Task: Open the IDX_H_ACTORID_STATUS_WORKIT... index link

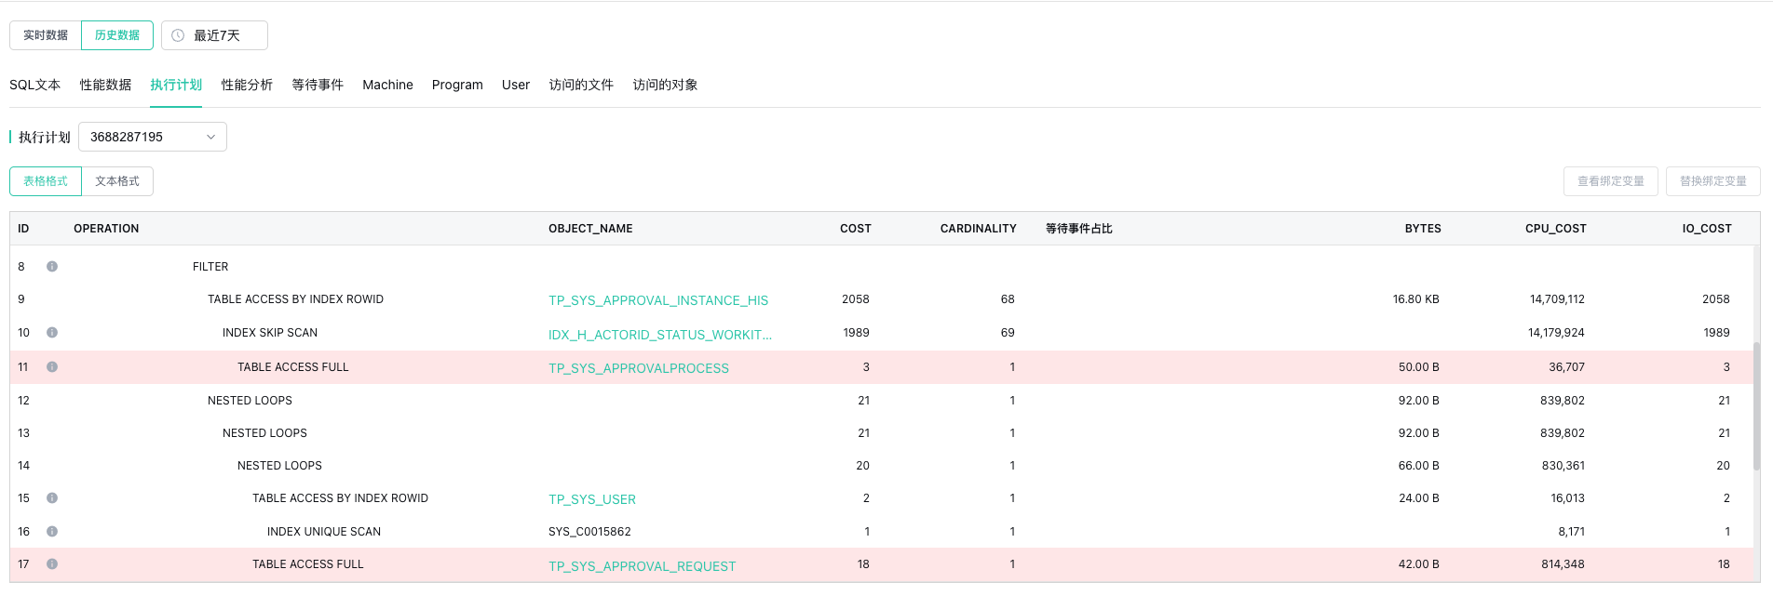Action: (x=660, y=335)
